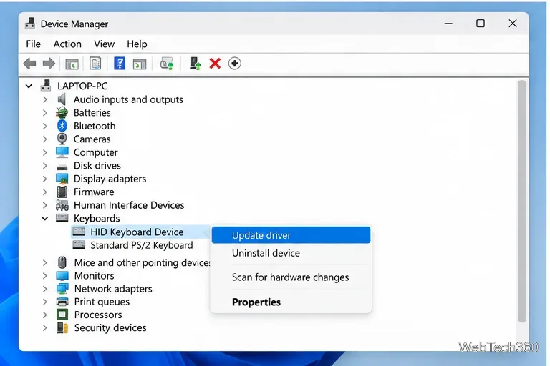Expand Audio inputs and outputs
This screenshot has height=366, width=550.
45,99
